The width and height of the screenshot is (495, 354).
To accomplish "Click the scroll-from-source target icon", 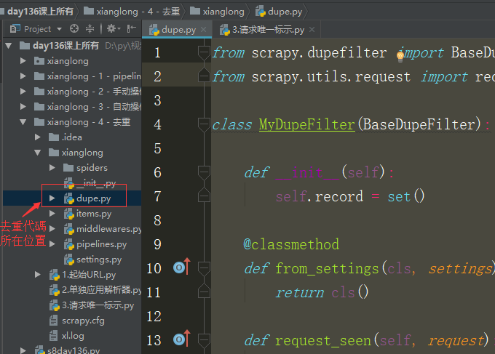I will pyautogui.click(x=74, y=29).
